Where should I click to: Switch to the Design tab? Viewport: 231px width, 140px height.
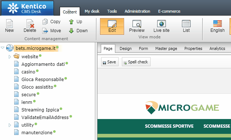(126, 48)
